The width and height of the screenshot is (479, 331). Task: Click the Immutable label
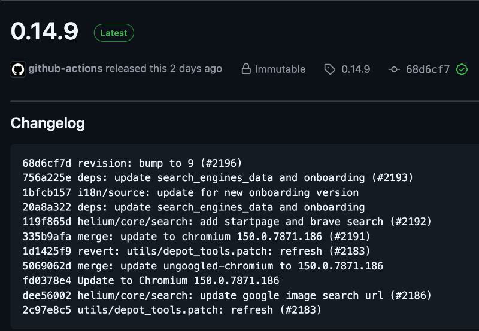point(280,69)
